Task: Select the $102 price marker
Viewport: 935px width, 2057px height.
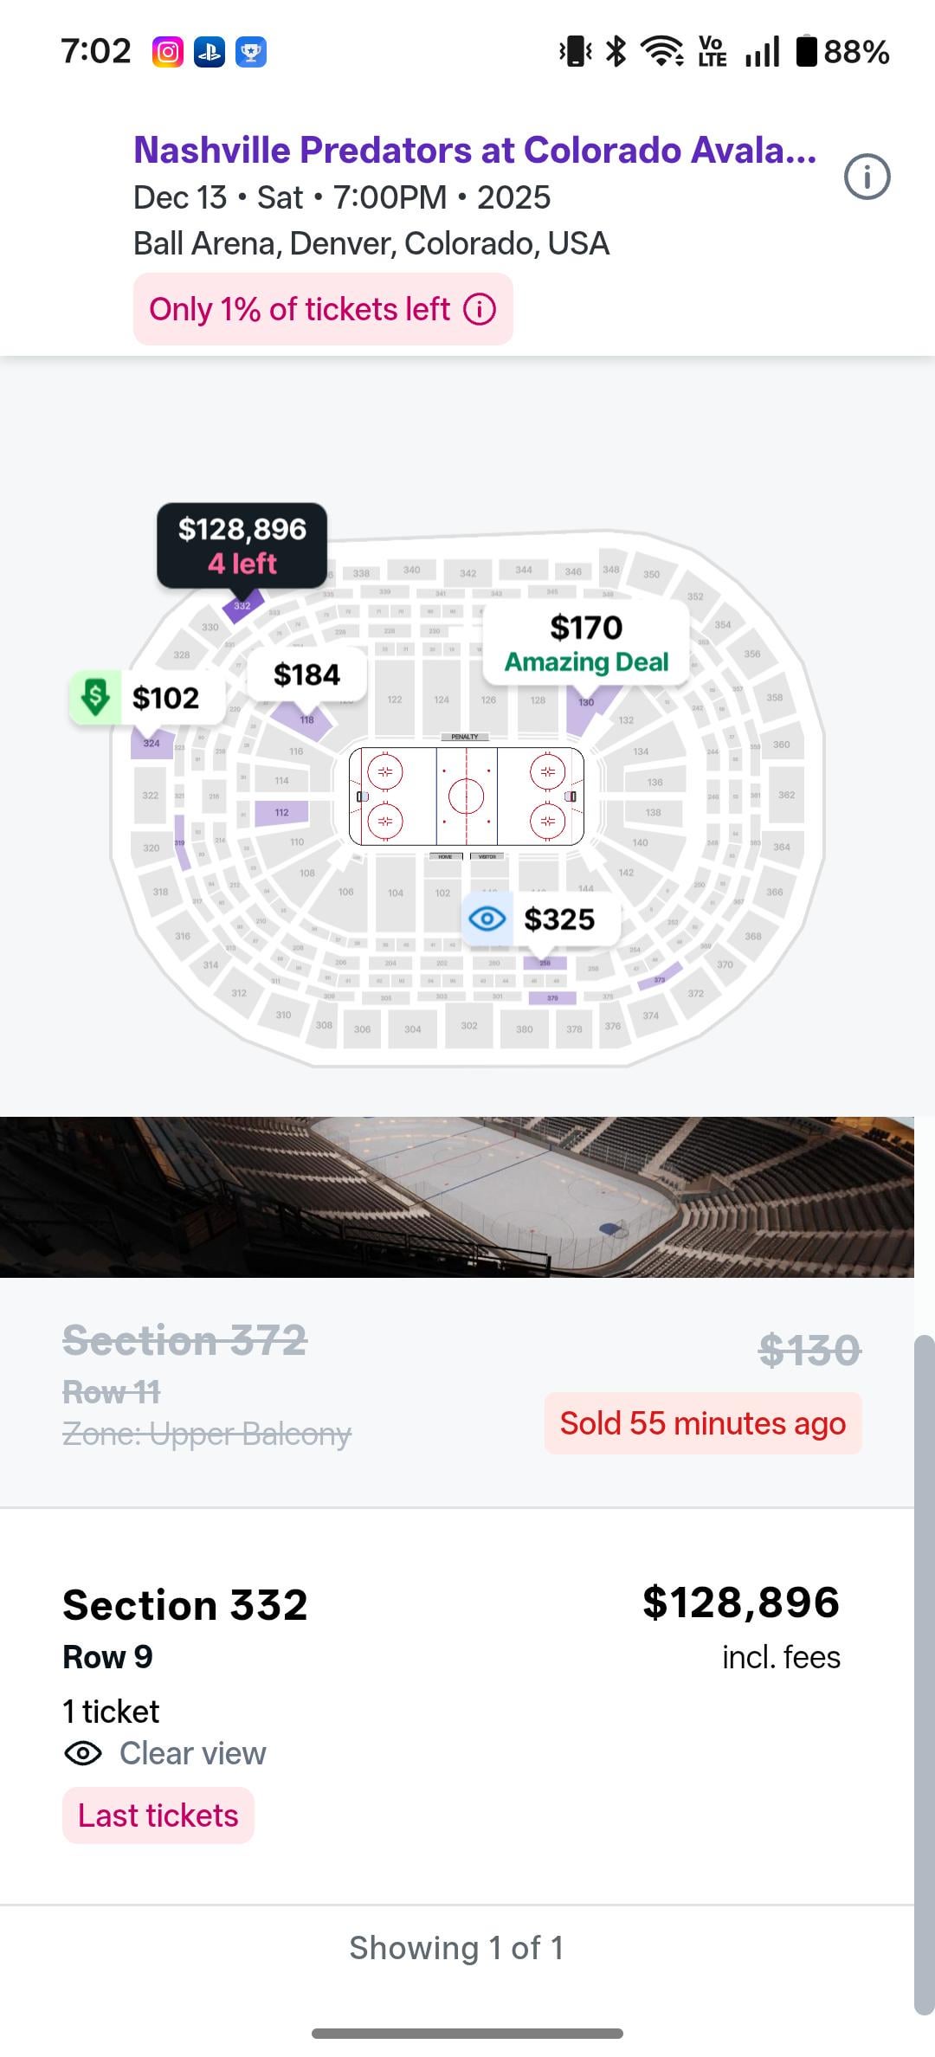Action: 165,698
